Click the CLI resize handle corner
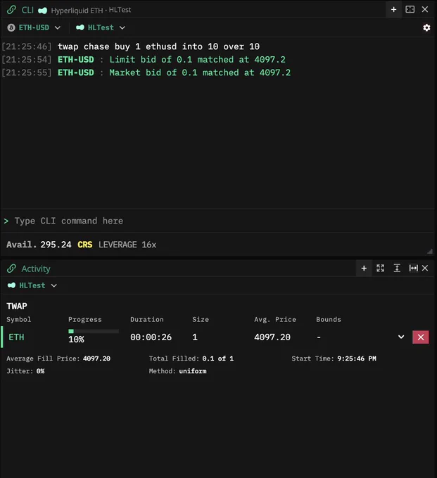 (x=430, y=252)
